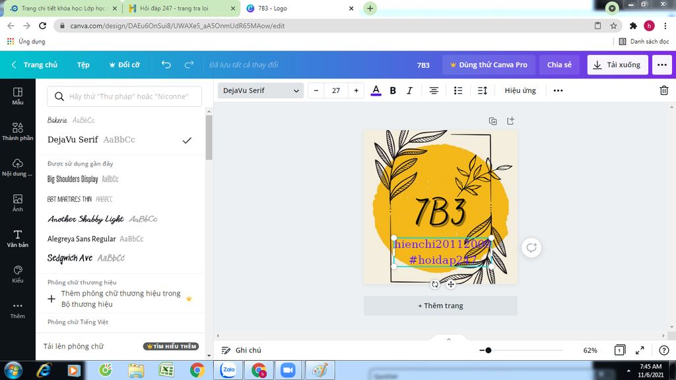Click the 7B3 design title

(x=423, y=65)
